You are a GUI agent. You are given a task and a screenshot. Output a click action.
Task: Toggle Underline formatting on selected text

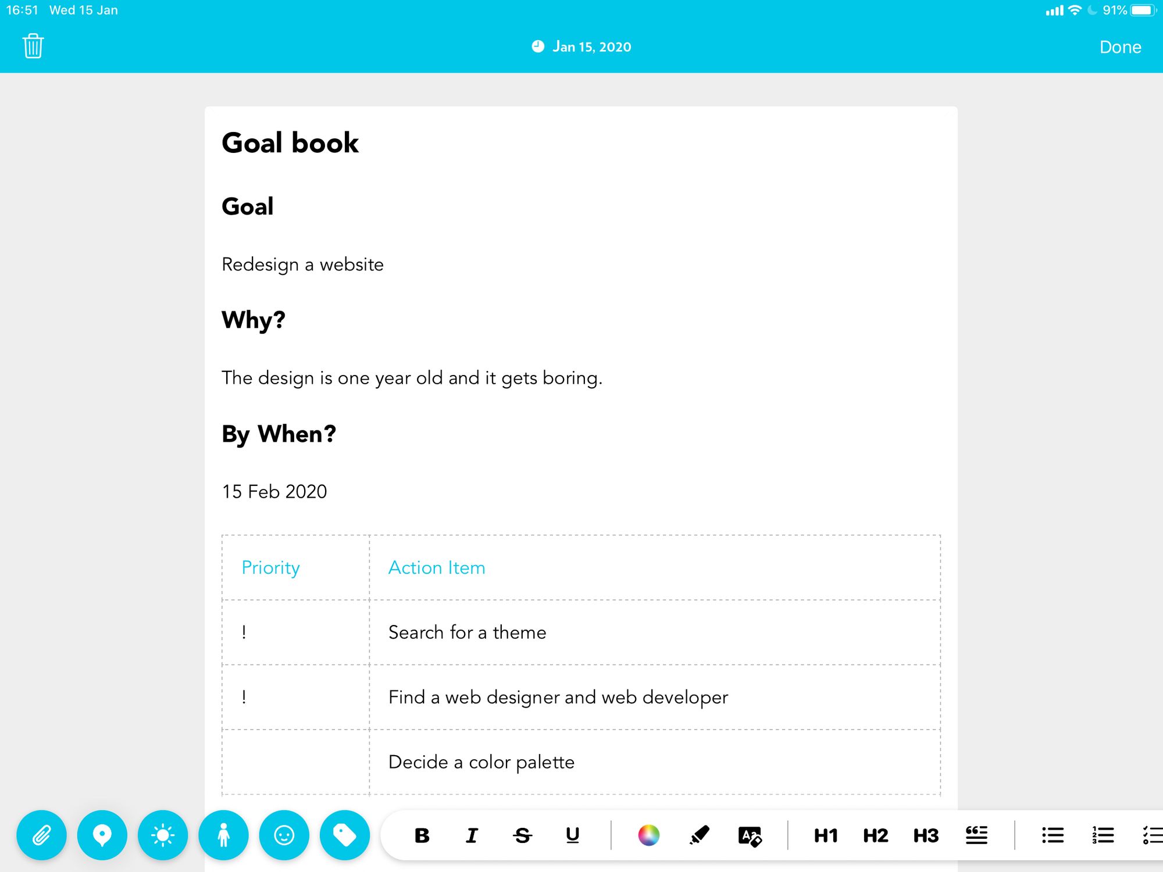click(x=572, y=835)
